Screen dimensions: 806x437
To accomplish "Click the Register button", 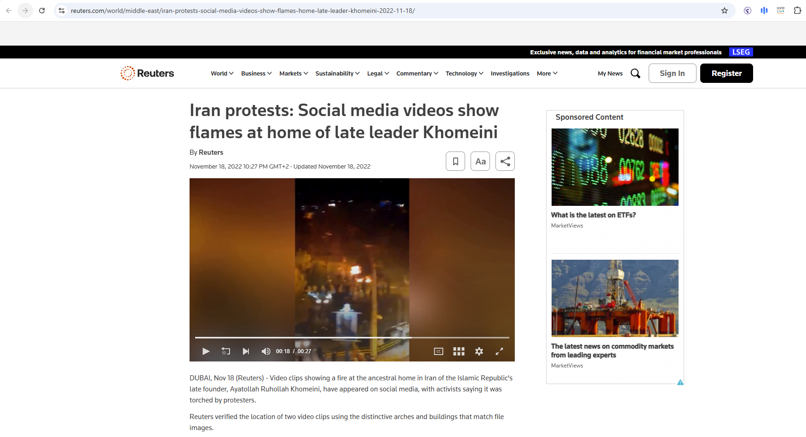I will coord(726,73).
